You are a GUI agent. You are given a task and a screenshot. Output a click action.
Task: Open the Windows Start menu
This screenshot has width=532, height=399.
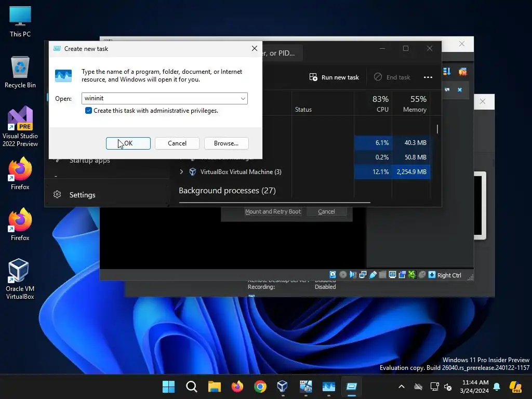pyautogui.click(x=169, y=387)
